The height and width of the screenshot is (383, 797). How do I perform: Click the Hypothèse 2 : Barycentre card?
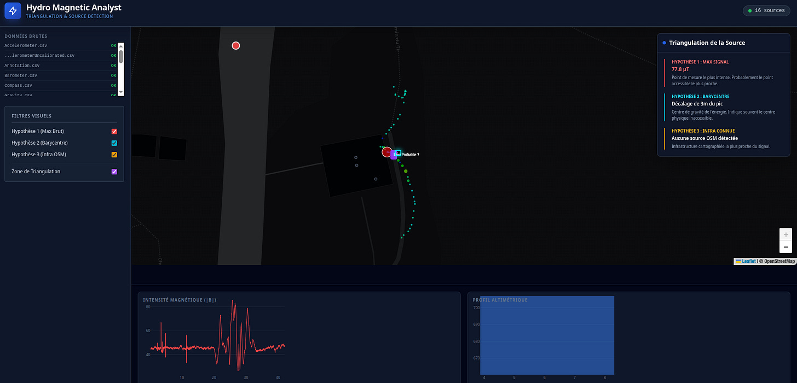725,107
